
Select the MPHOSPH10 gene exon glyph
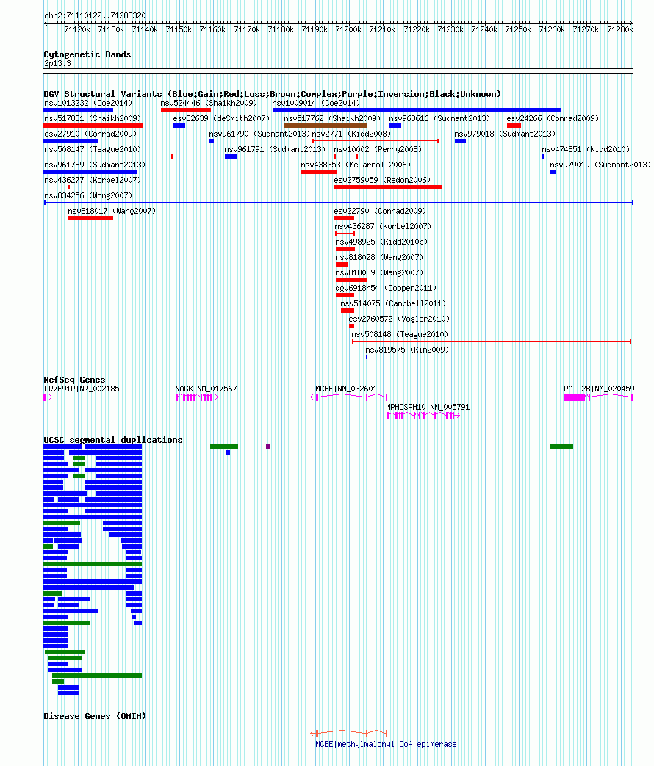[x=423, y=416]
